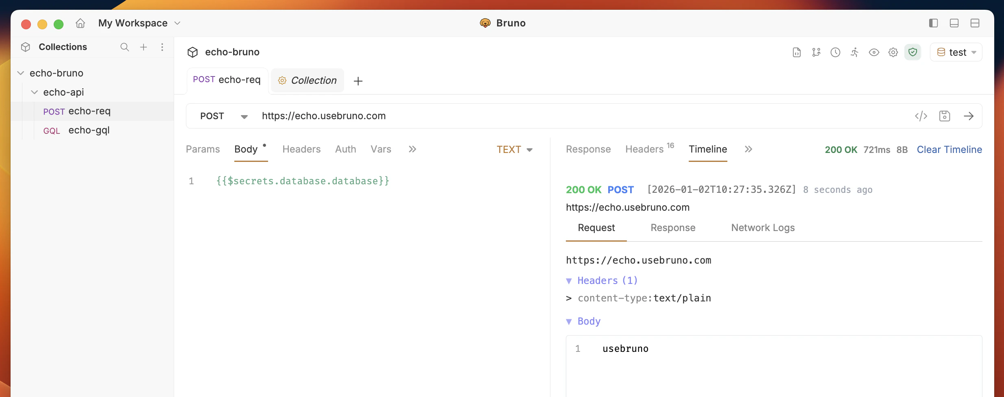Save the request with the disk icon
Screen dimensions: 1004x397
tap(945, 116)
